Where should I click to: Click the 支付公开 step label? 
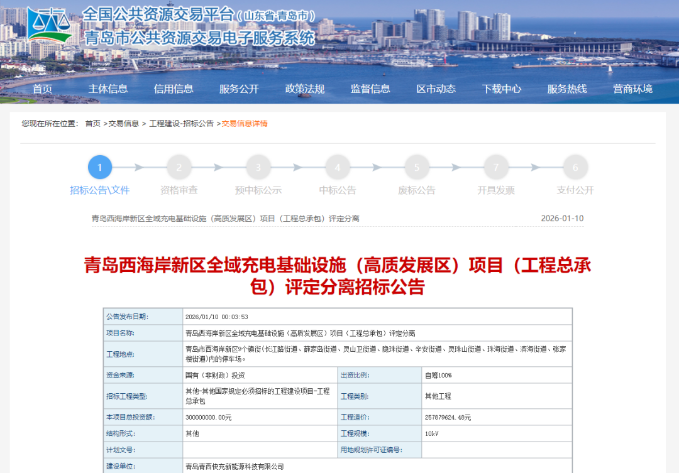[575, 190]
